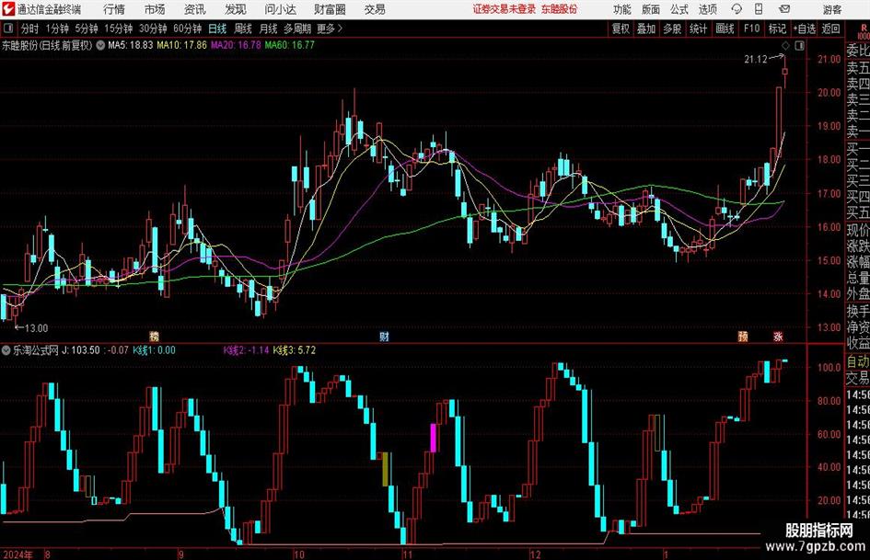Viewport: 870px width, 560px height.
Task: Click the 叠加 overlay button
Action: point(646,29)
